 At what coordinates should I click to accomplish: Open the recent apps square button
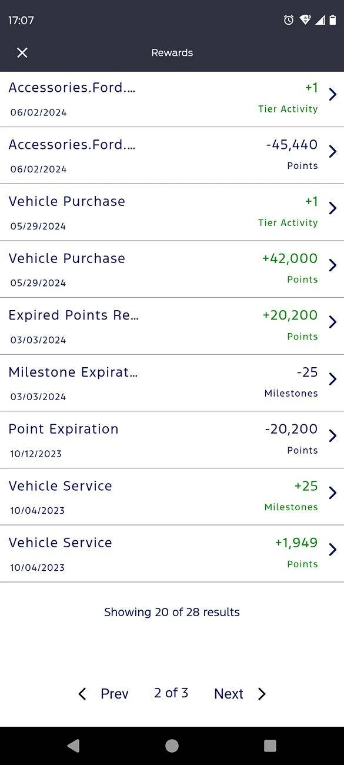coord(269,744)
